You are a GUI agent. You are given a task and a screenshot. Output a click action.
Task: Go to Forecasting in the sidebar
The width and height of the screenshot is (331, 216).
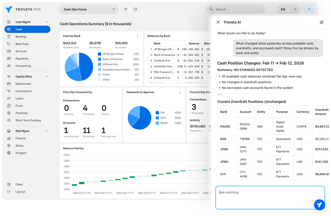point(23,66)
